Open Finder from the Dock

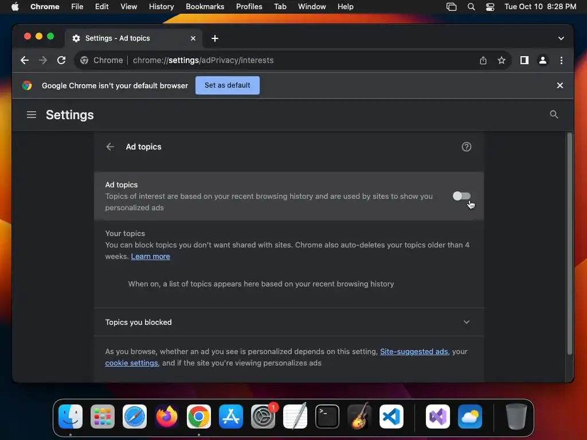pyautogui.click(x=71, y=417)
